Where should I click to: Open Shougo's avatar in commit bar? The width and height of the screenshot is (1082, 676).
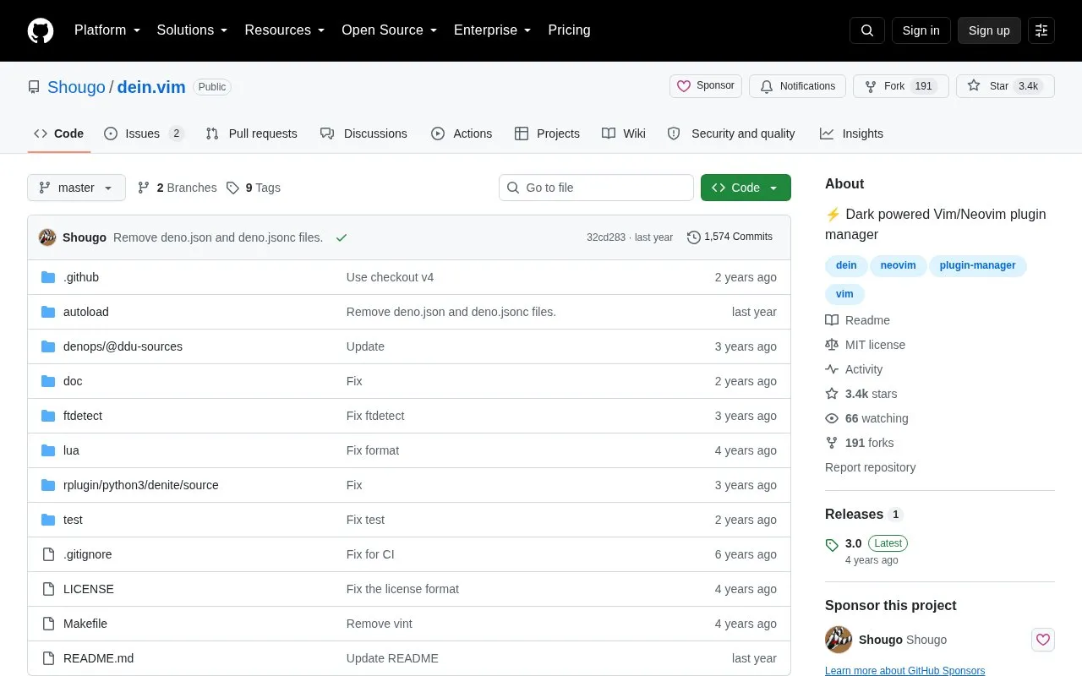pos(47,237)
